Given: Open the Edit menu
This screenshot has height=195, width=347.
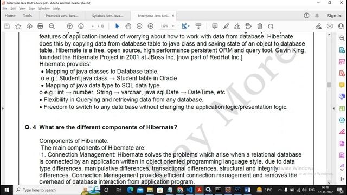Looking at the screenshot, I should pos(13,9).
